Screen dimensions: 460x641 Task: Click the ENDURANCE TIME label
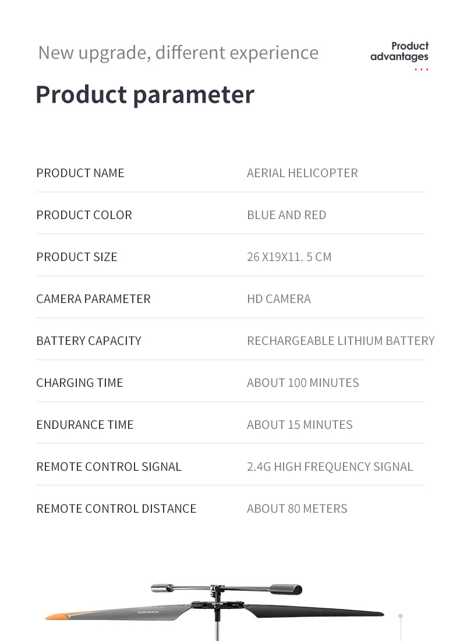[85, 425]
